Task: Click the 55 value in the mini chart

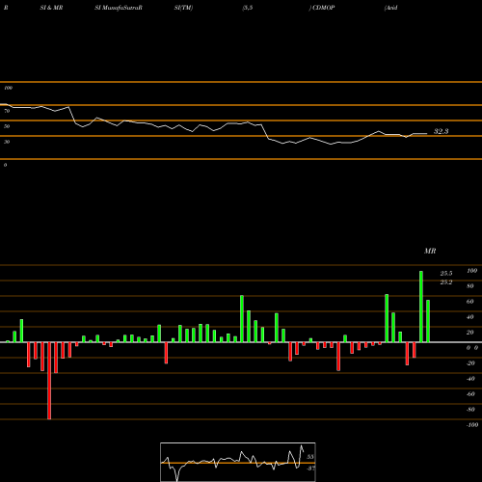Action: [x=310, y=457]
